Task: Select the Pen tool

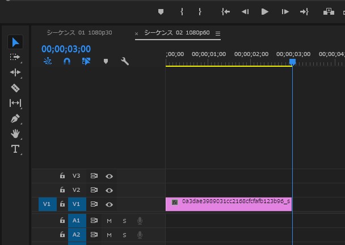Action: pos(15,119)
